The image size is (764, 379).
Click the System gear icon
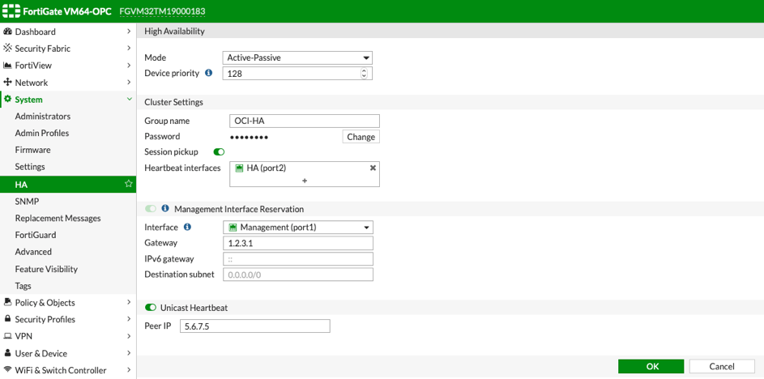8,100
